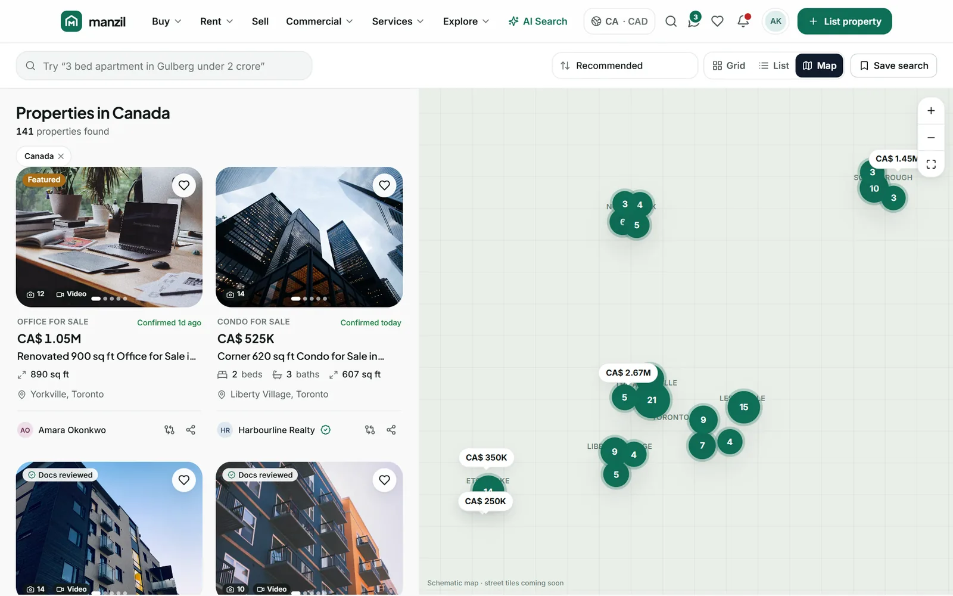This screenshot has width=953, height=596.
Task: Open the Sell page
Action: (260, 21)
